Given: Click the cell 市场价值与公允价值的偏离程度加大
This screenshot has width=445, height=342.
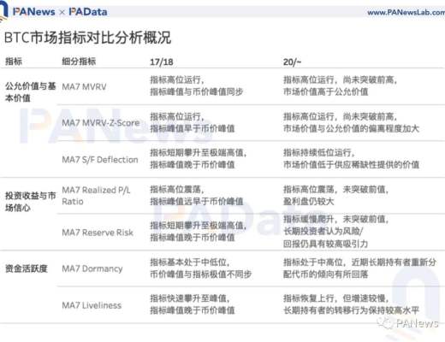Looking at the screenshot, I should click(351, 128).
